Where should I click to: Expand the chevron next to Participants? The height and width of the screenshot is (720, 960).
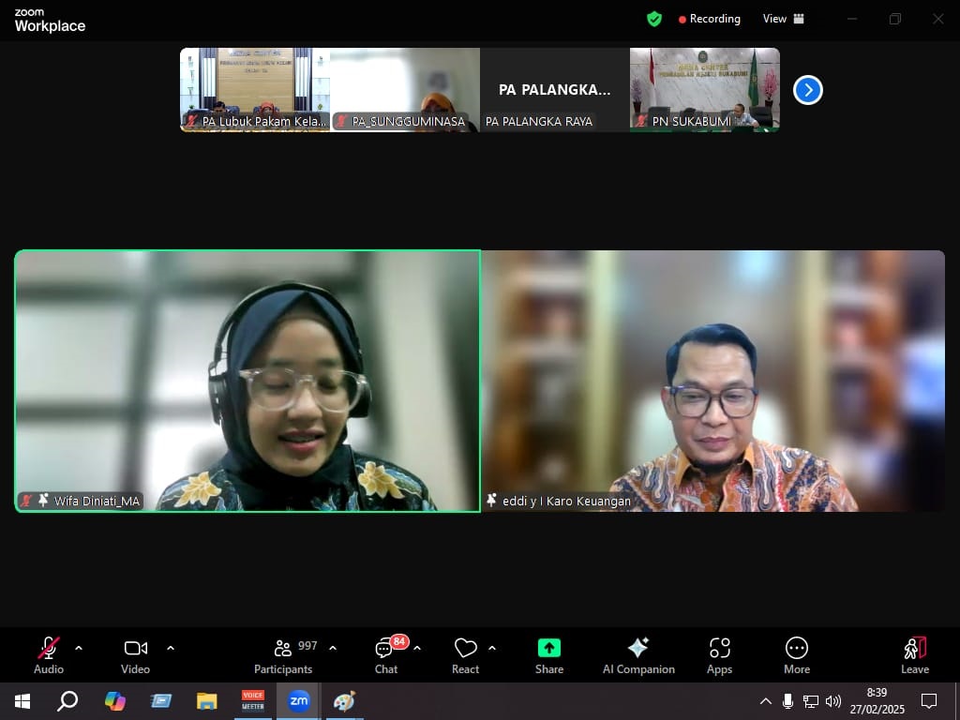pos(333,648)
